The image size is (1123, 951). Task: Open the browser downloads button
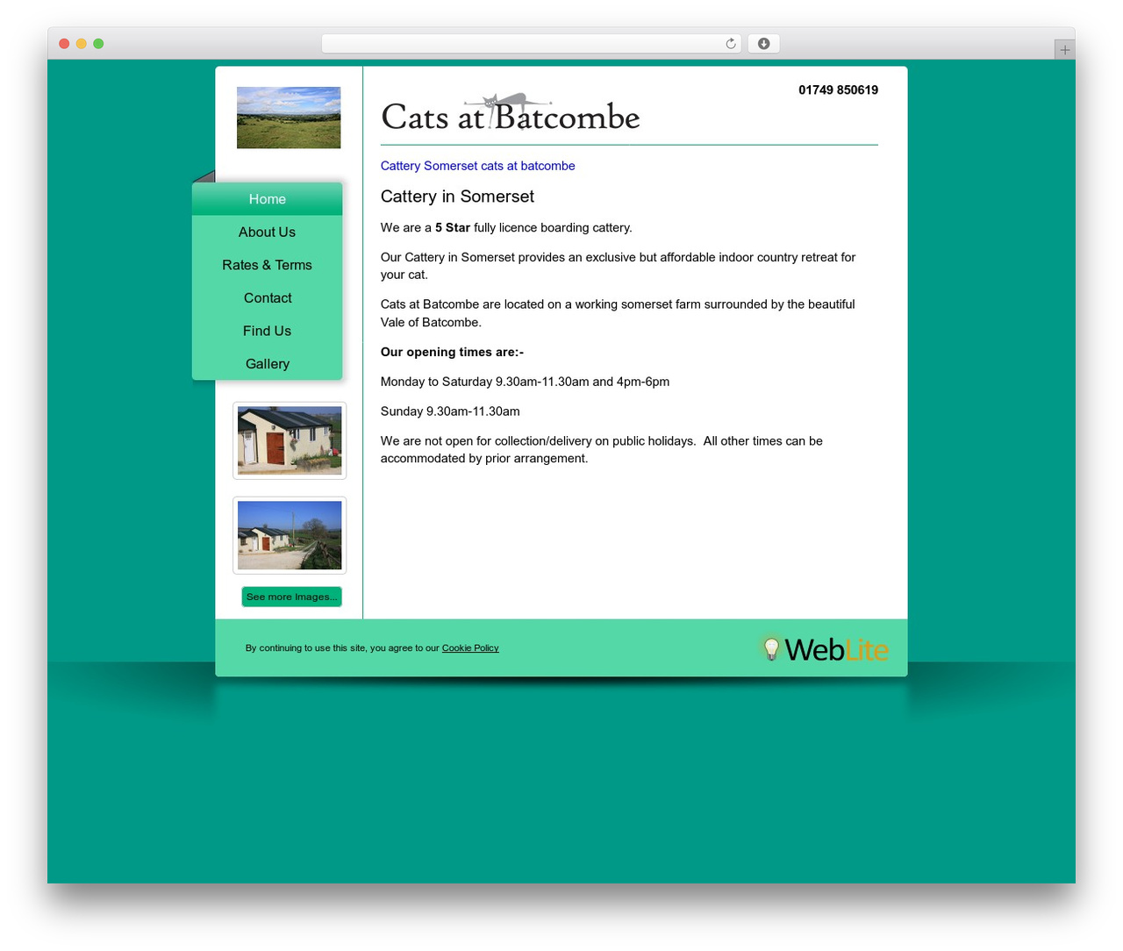(763, 44)
